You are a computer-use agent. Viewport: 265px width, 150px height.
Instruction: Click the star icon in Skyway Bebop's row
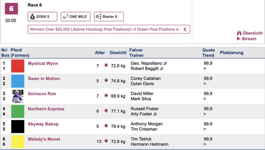106,126
